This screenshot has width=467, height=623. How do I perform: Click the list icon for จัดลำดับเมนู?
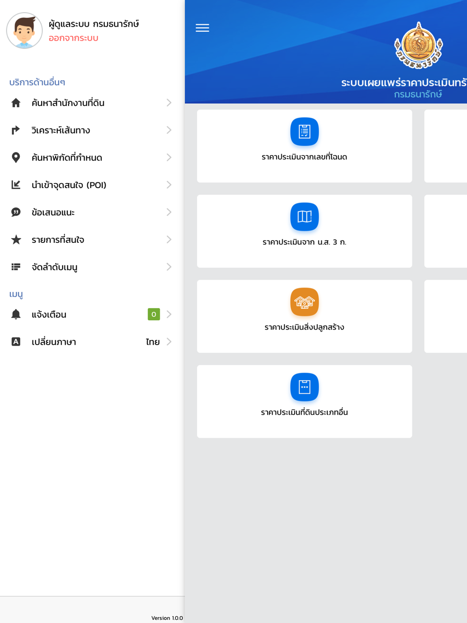pyautogui.click(x=16, y=267)
